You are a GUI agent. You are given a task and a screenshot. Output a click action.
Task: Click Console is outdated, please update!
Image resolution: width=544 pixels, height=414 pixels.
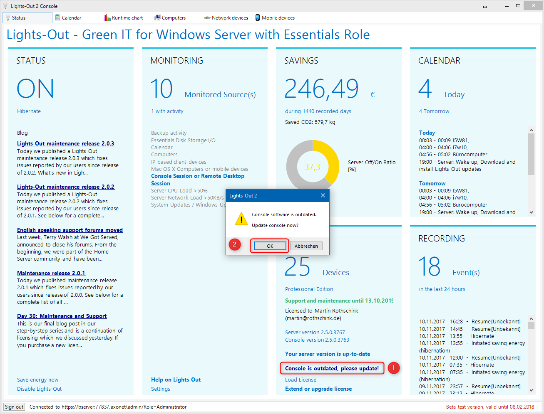pyautogui.click(x=332, y=368)
